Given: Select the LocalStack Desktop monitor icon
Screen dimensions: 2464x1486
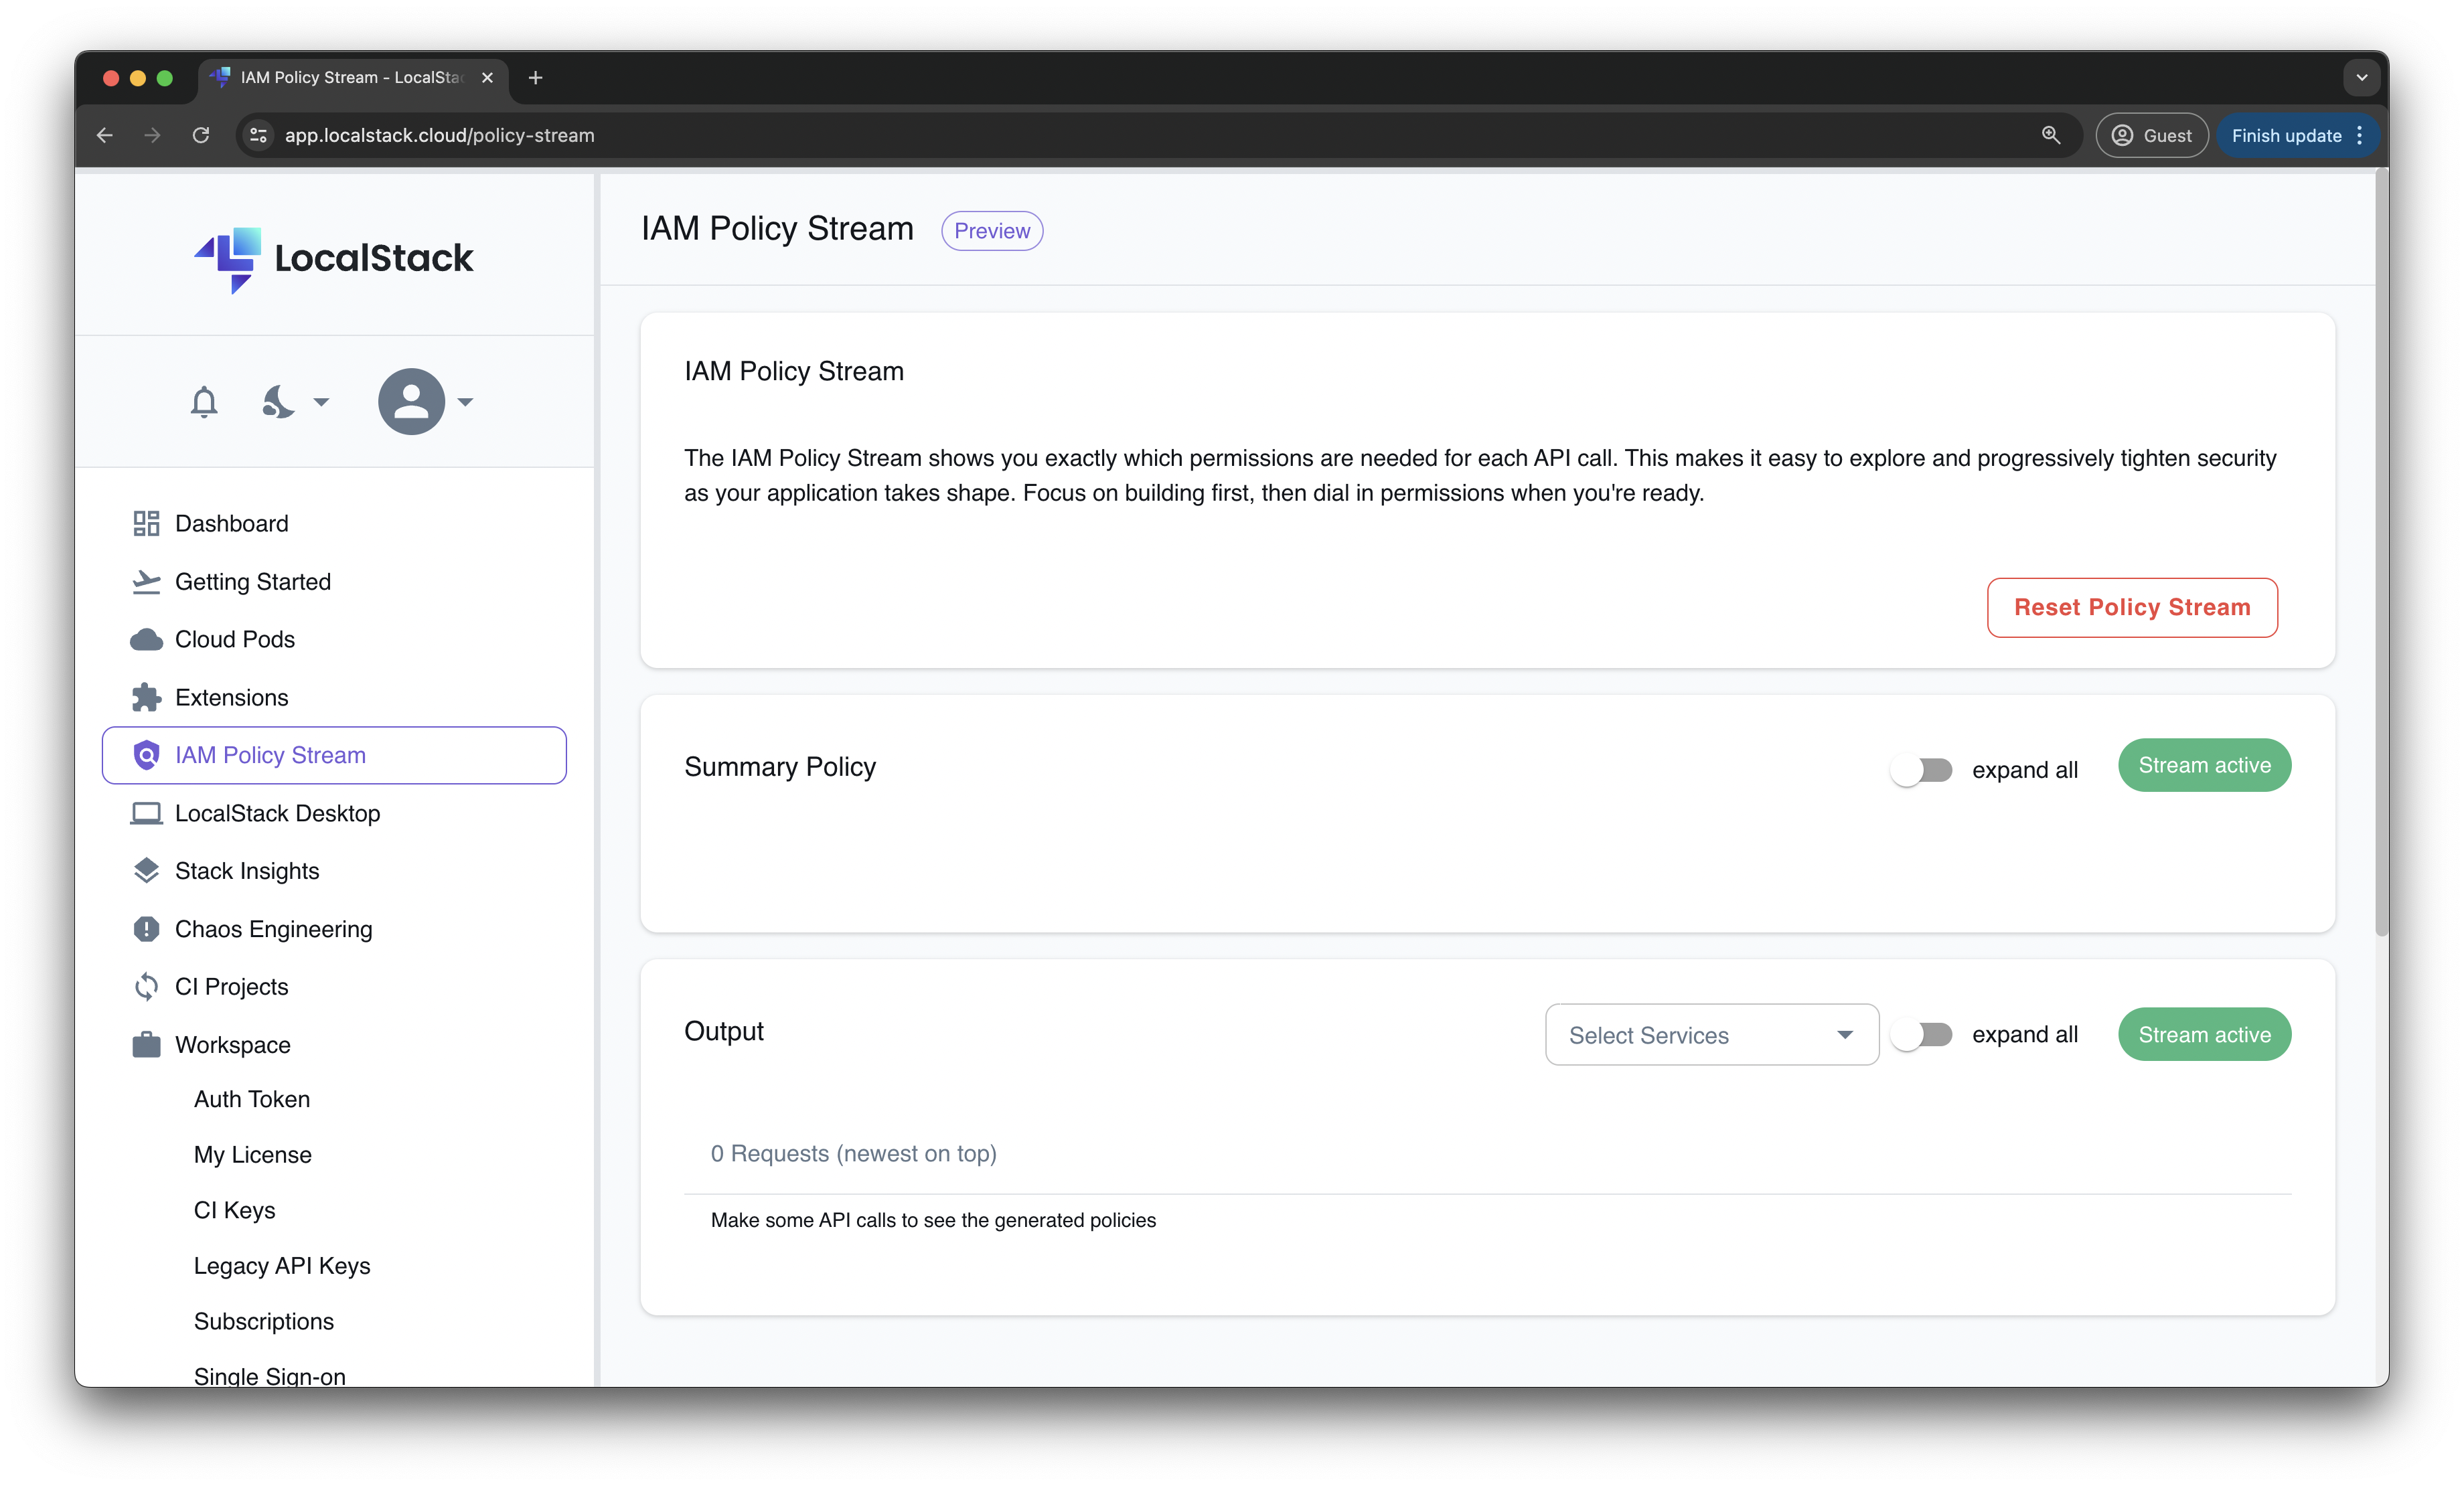Looking at the screenshot, I should tap(146, 813).
